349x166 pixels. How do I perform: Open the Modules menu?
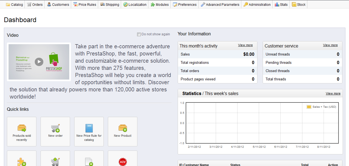click(x=159, y=4)
